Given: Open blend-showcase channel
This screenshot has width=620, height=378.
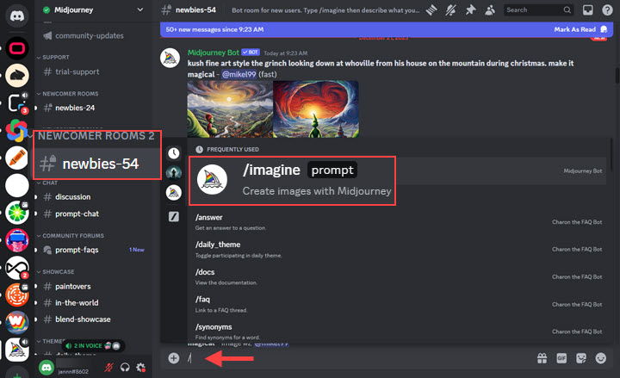Looking at the screenshot, I should pos(83,319).
